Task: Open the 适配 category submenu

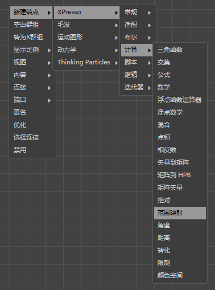Action: [137, 24]
